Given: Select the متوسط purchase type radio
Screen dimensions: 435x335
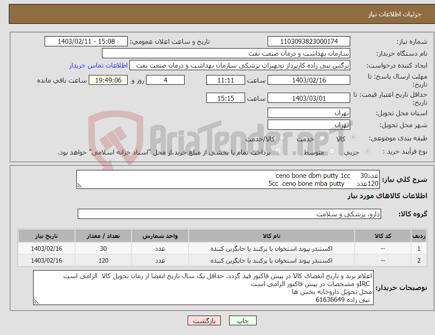Looking at the screenshot, I should [x=332, y=151].
